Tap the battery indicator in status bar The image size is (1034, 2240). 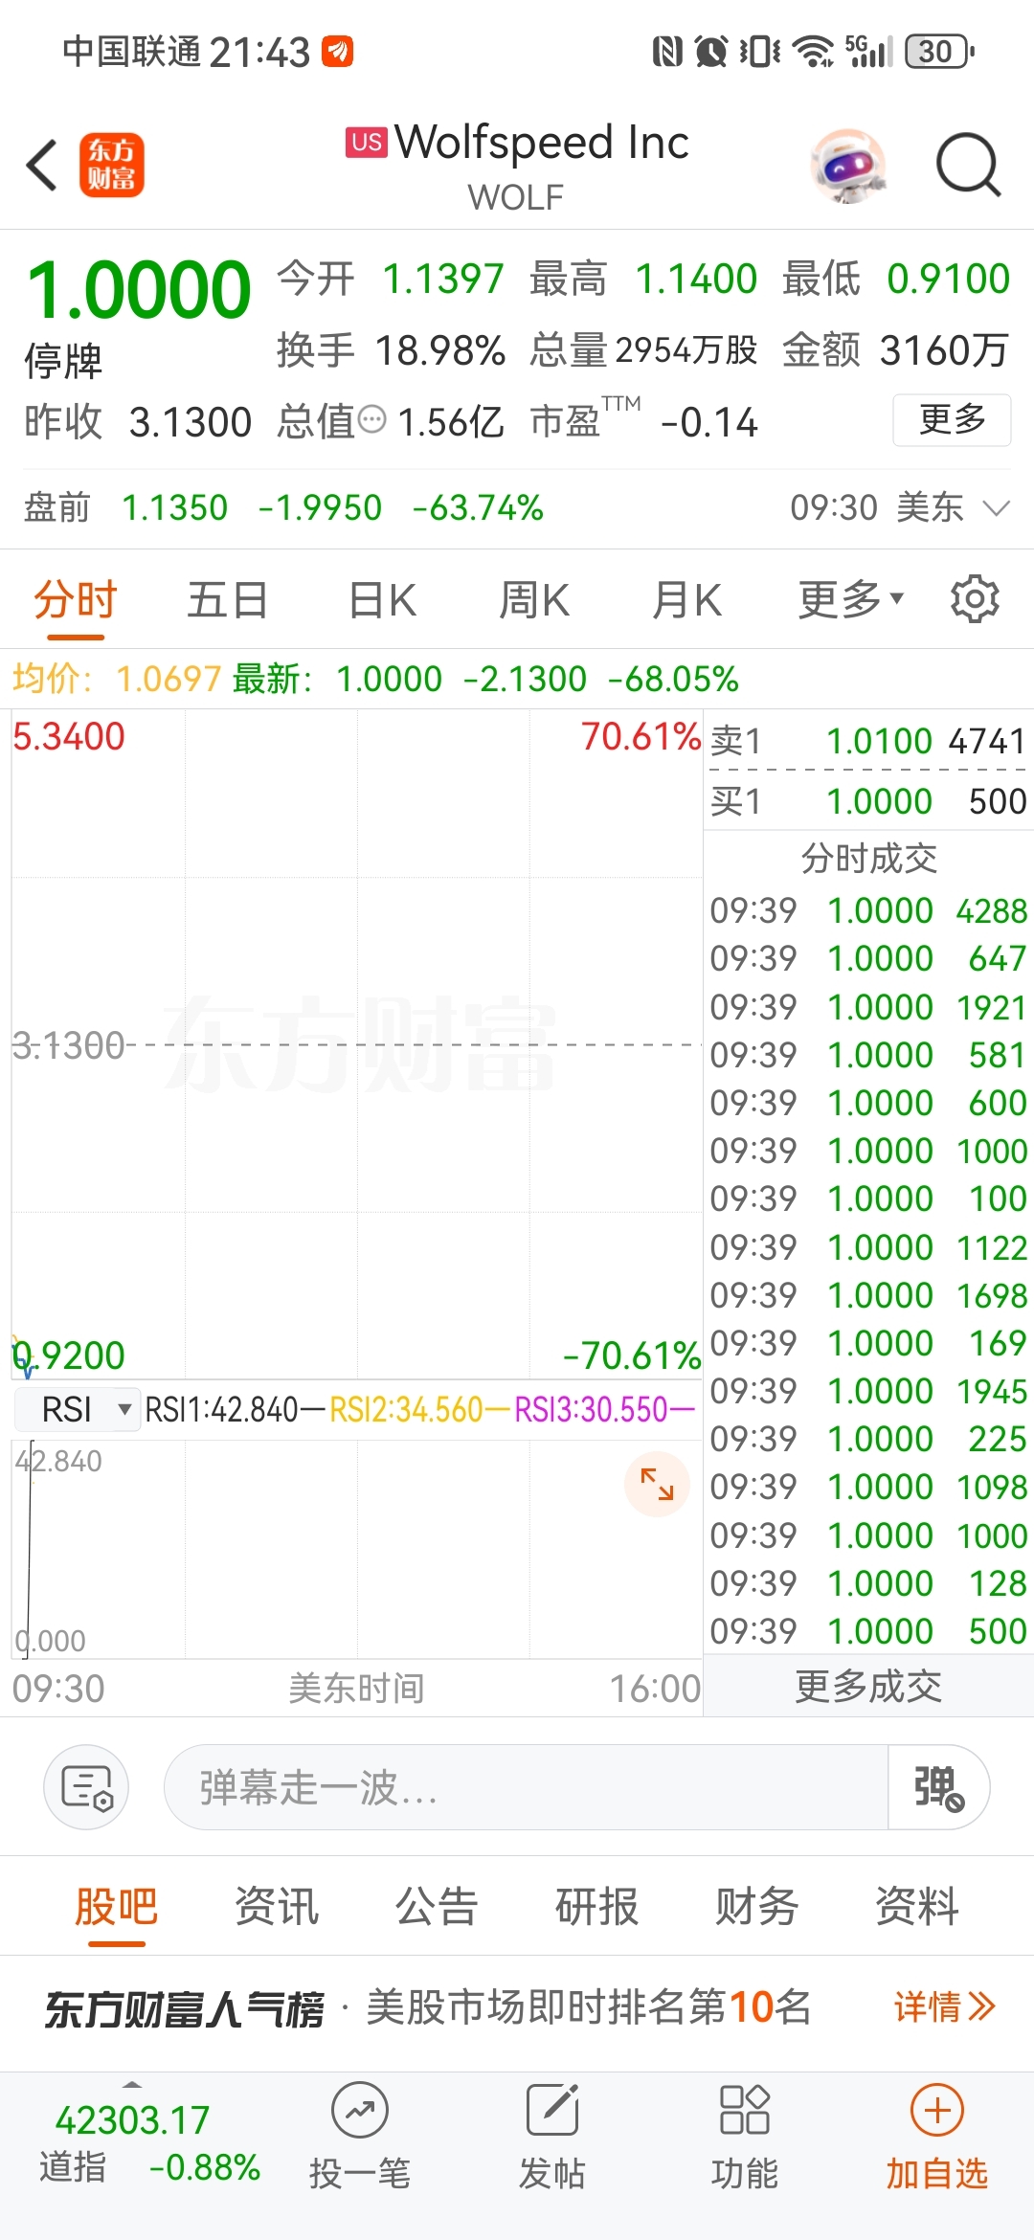point(940,51)
